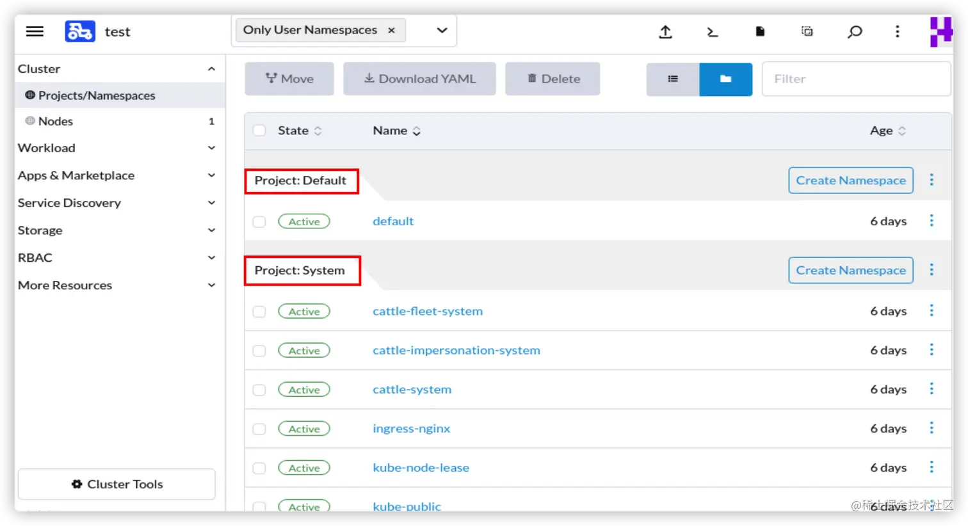The image size is (968, 526).
Task: Click the Import YAML upload icon
Action: coord(665,31)
